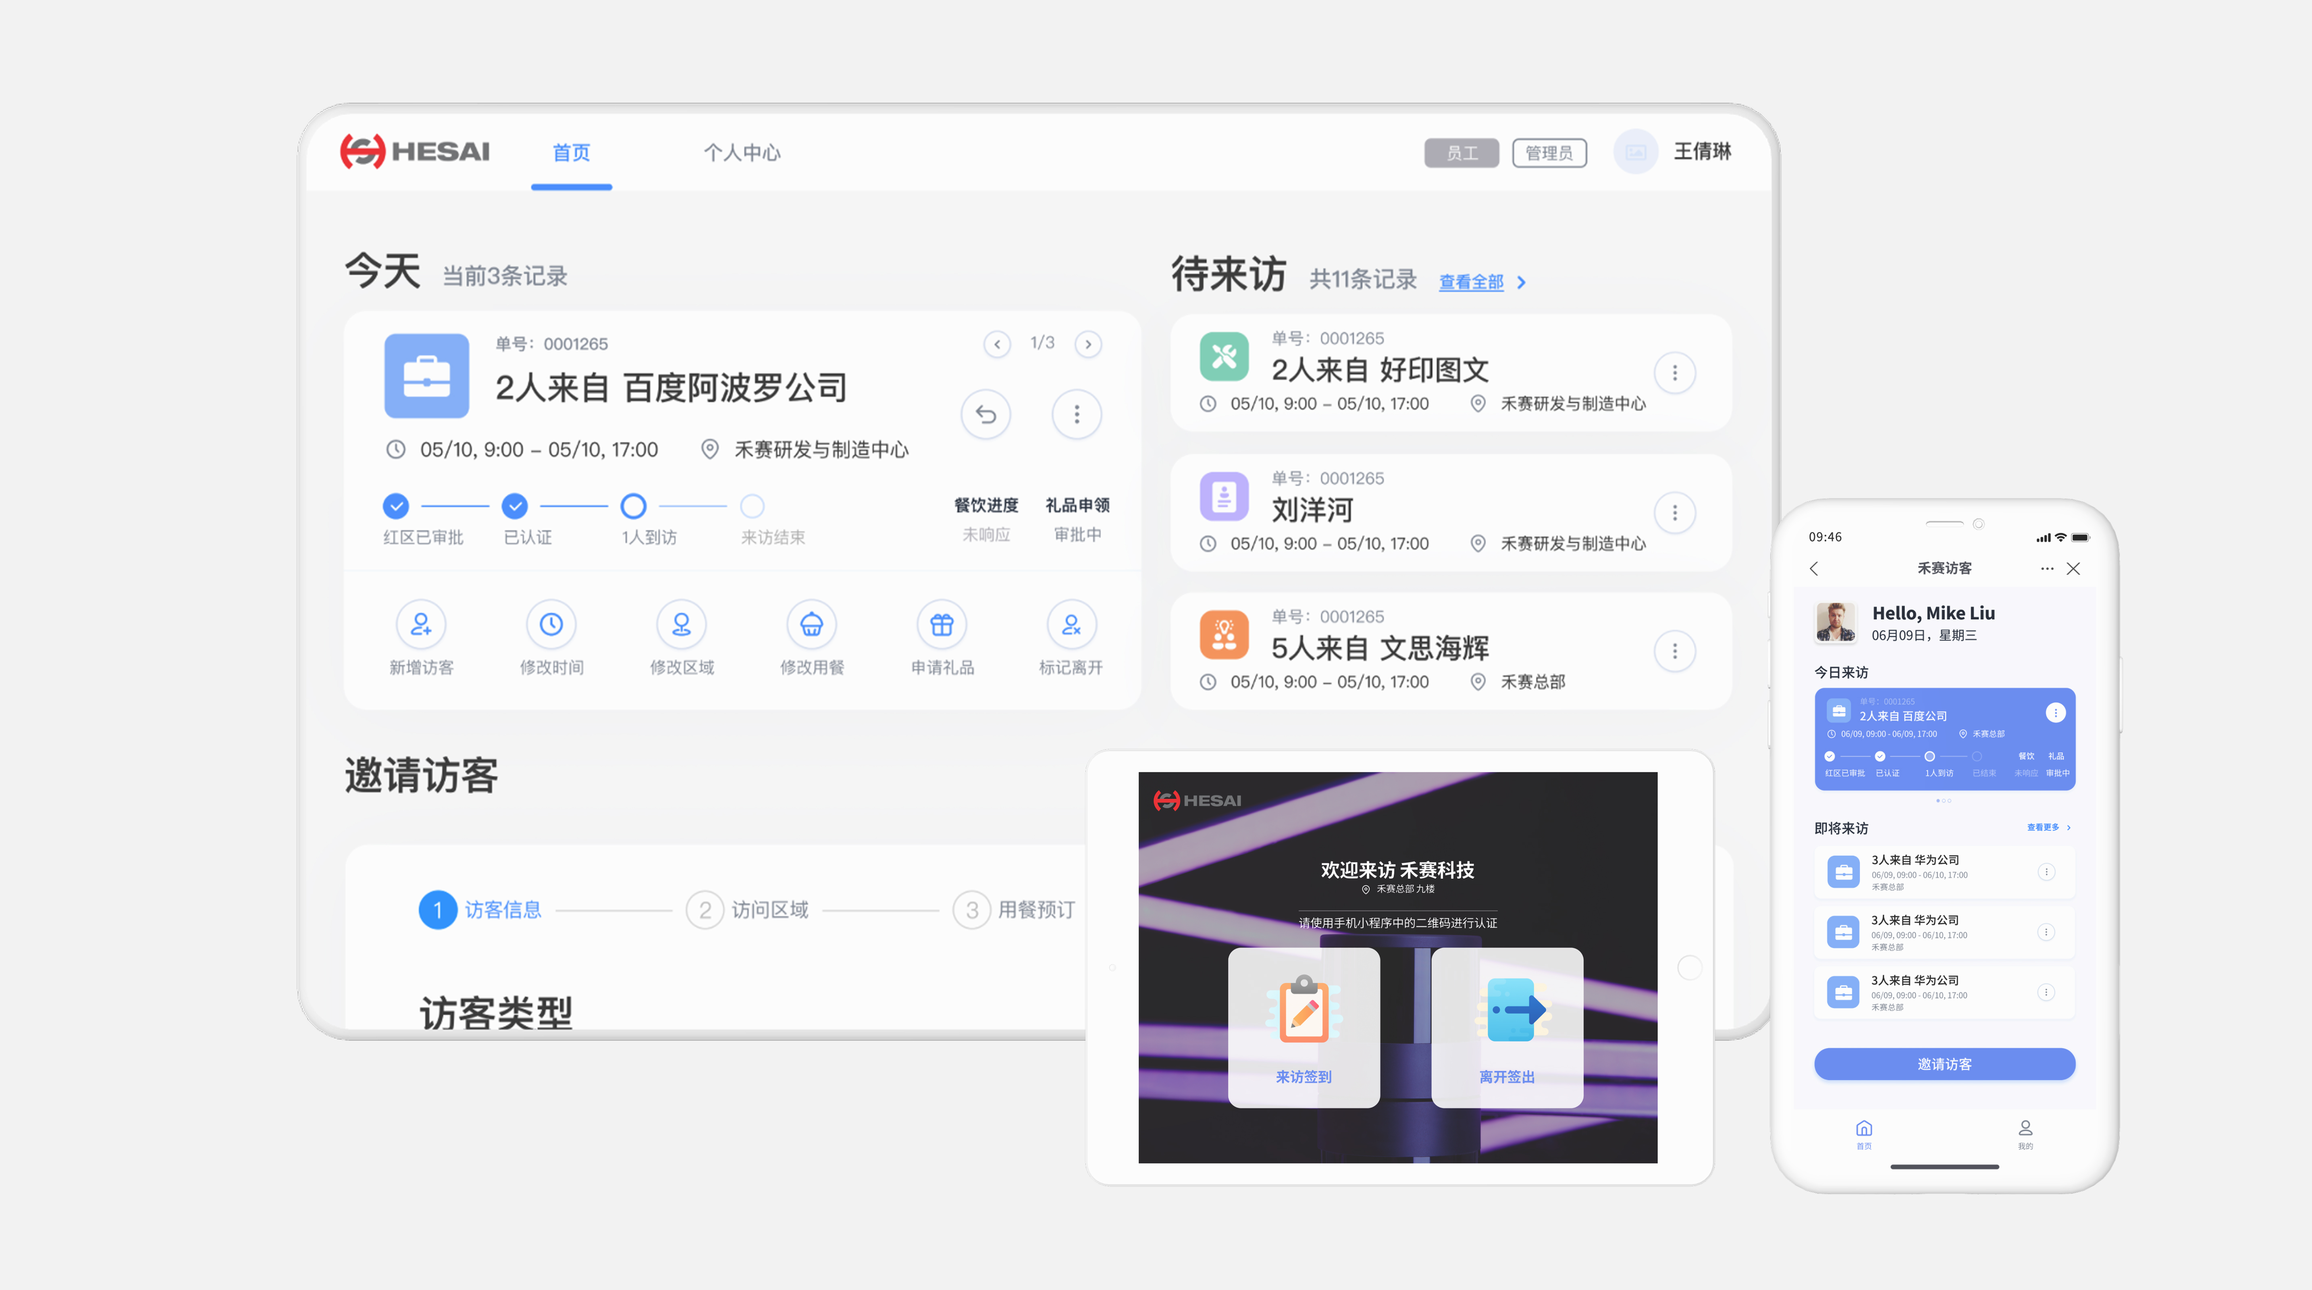Open more options for 刘洋河 visit
This screenshot has width=2312, height=1290.
1674,513
